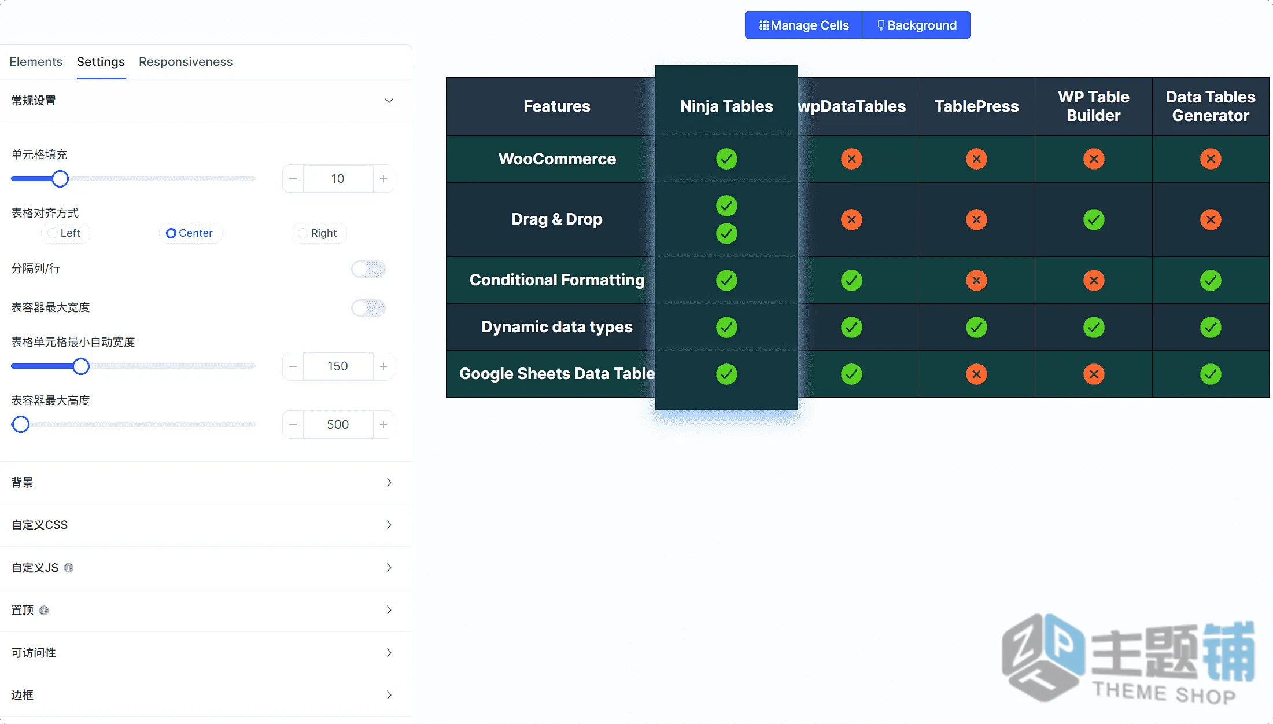Select Right table alignment
The image size is (1273, 724).
(x=318, y=233)
